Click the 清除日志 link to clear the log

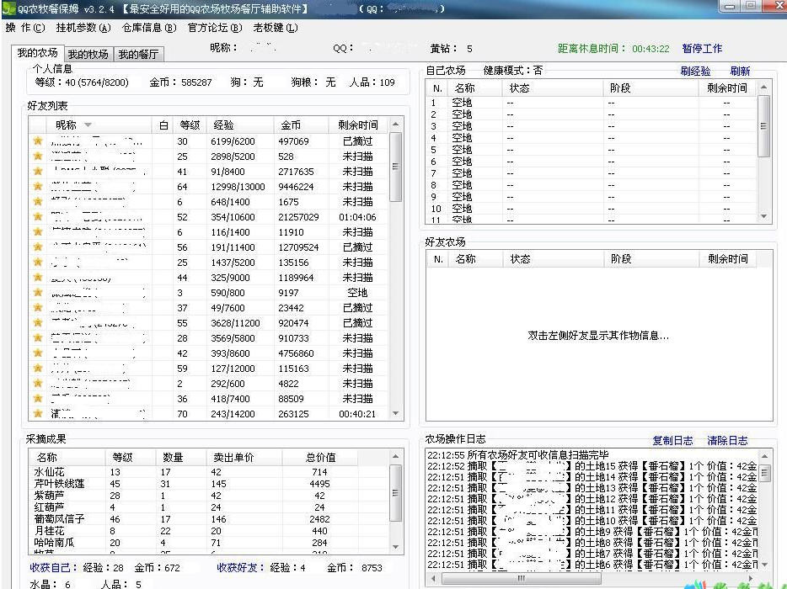[x=726, y=441]
